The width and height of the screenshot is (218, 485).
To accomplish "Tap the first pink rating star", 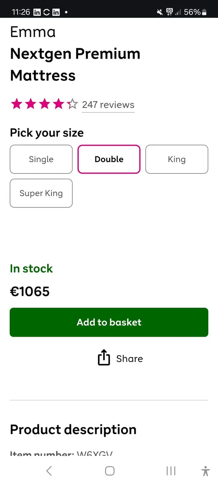I will (x=17, y=104).
